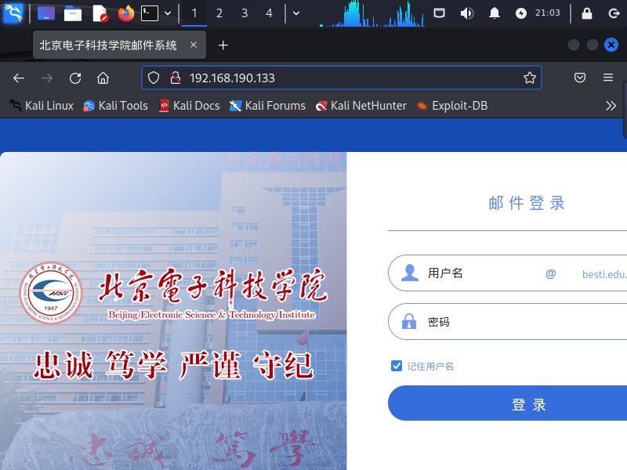
Task: Click the school emblem logo
Action: tap(51, 293)
